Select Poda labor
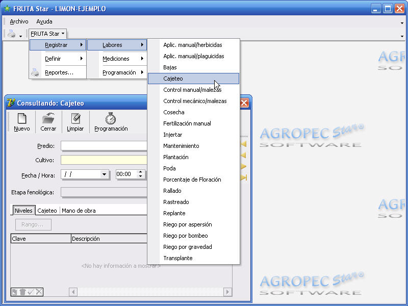This screenshot has width=408, height=306. click(193, 168)
